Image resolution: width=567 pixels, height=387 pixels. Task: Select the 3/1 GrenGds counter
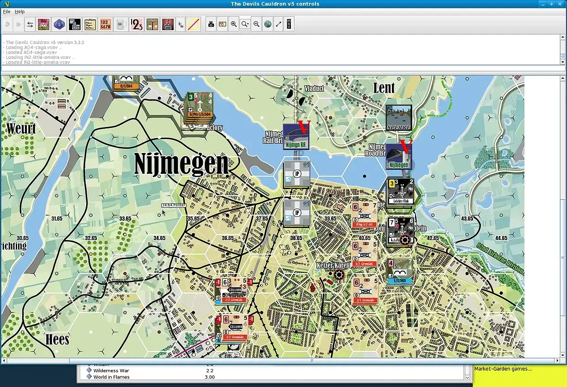365,291
